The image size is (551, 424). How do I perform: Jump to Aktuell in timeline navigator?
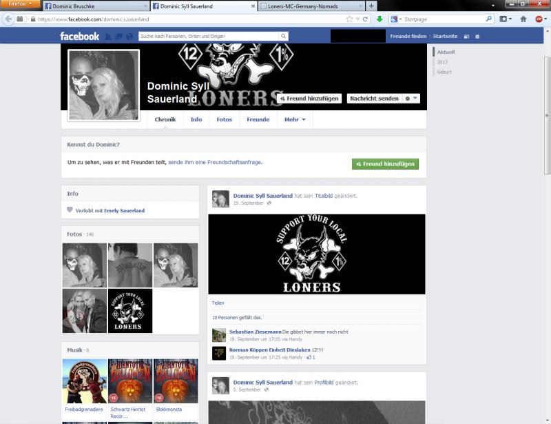point(446,52)
